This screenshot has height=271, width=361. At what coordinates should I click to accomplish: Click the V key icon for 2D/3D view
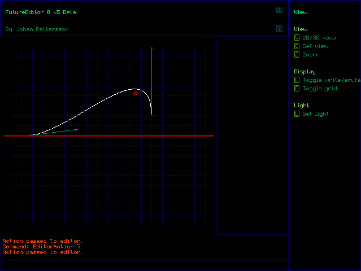(x=297, y=37)
